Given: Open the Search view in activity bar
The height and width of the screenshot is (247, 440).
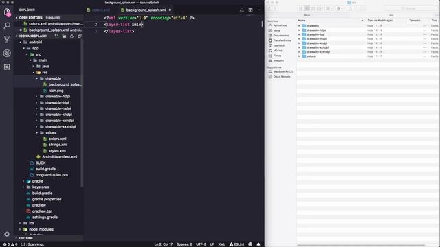Looking at the screenshot, I should coord(7,25).
